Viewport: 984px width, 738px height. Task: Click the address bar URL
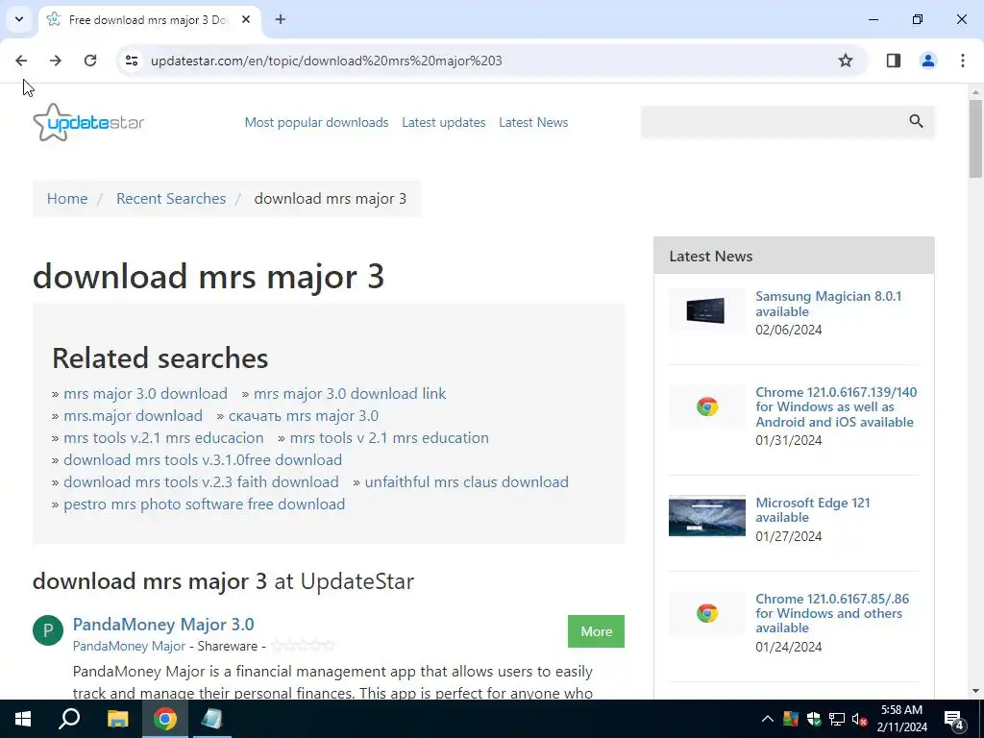(x=327, y=61)
